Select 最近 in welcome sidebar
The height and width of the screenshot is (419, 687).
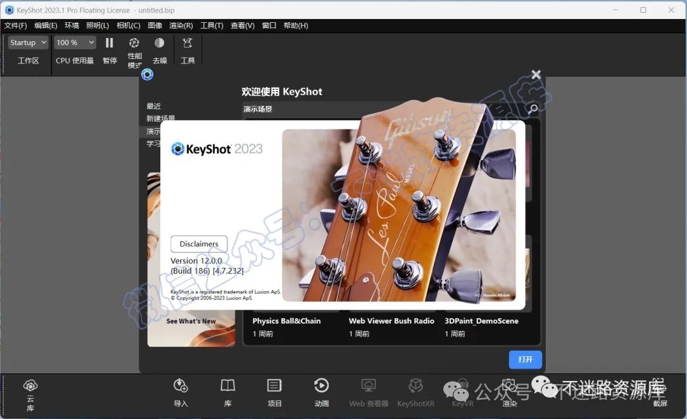click(x=154, y=106)
